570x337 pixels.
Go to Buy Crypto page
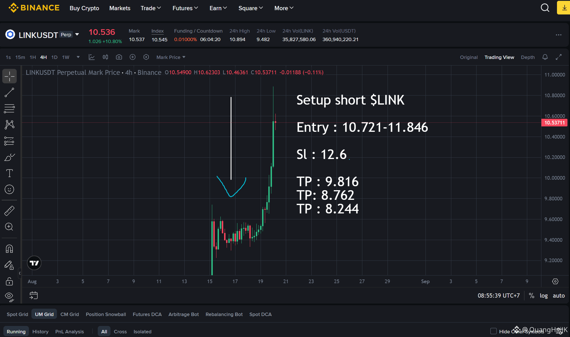tap(84, 8)
